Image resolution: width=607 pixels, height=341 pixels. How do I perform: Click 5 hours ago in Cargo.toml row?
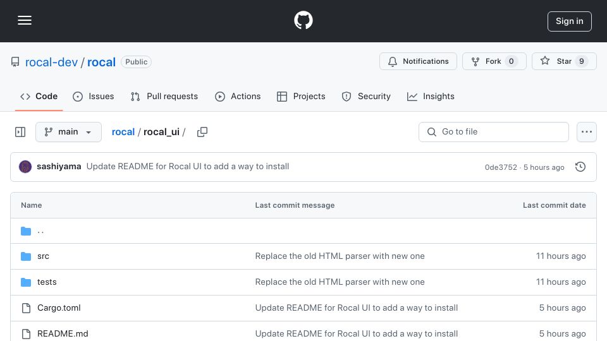pyautogui.click(x=563, y=308)
